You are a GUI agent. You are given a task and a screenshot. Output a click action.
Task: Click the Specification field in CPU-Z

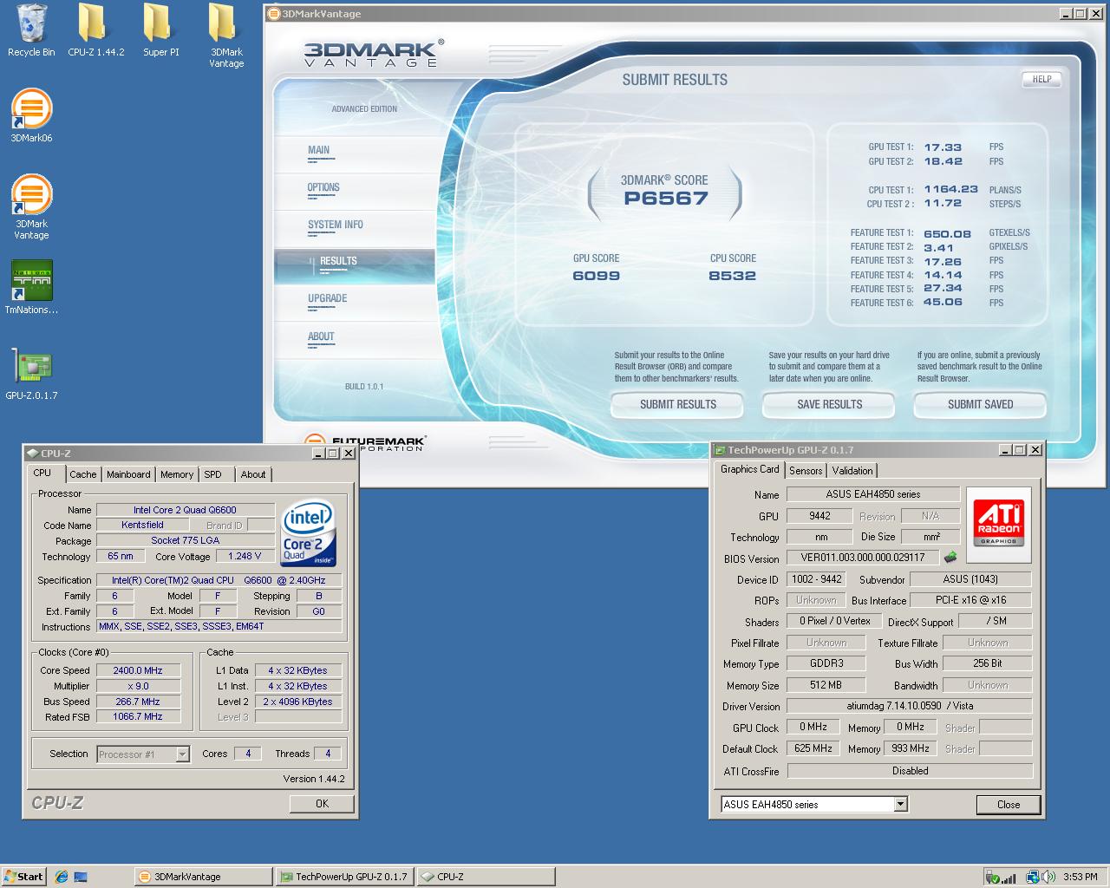pyautogui.click(x=219, y=580)
